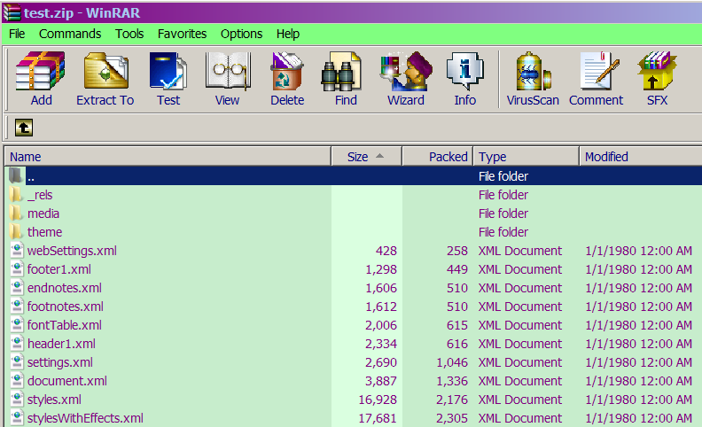Image resolution: width=702 pixels, height=427 pixels.
Task: Sort by the Type column header
Action: coord(526,157)
